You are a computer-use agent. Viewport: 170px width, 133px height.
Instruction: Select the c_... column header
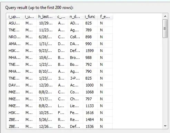(61, 17)
